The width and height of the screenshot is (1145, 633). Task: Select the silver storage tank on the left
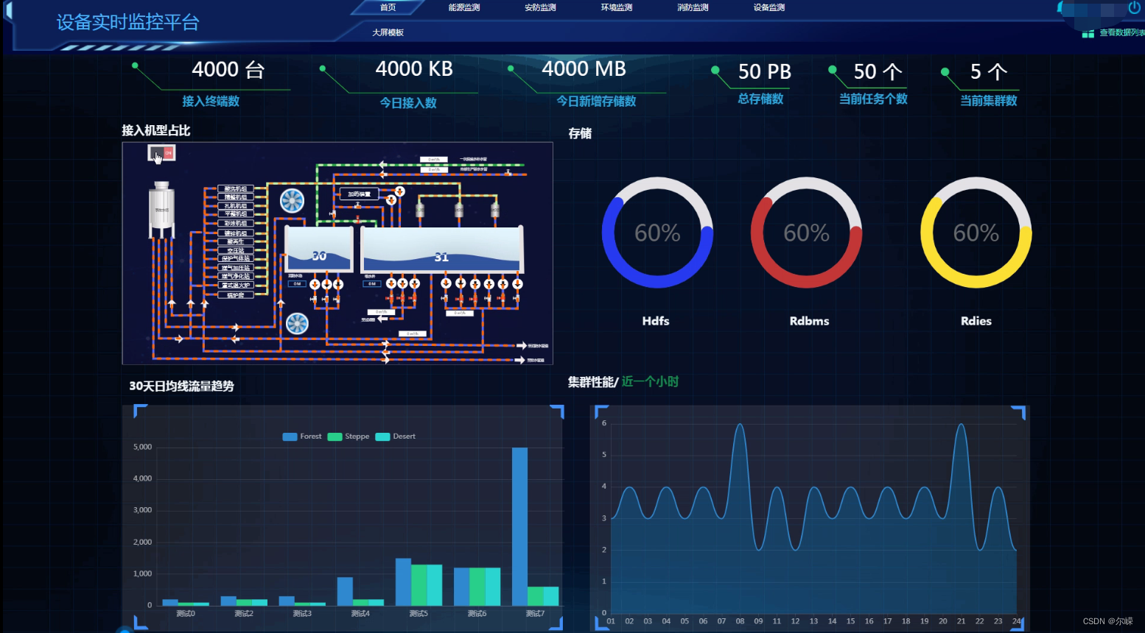[162, 210]
